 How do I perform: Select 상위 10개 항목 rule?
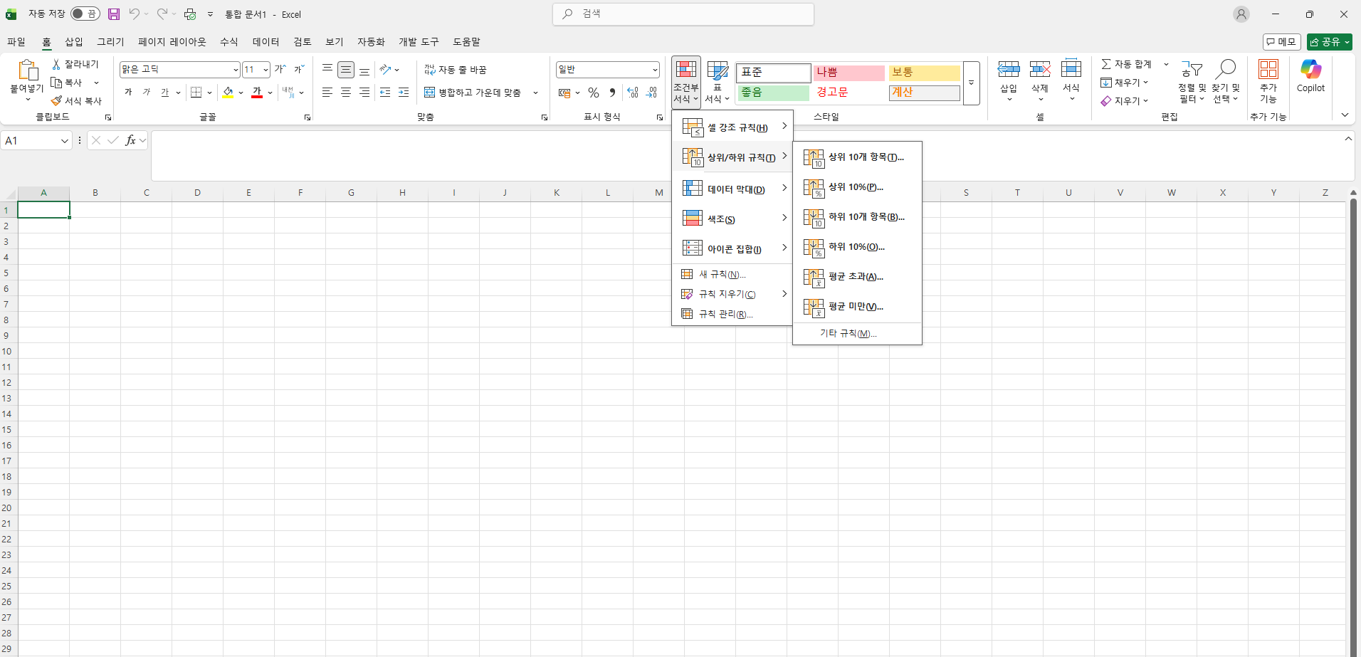pyautogui.click(x=857, y=157)
